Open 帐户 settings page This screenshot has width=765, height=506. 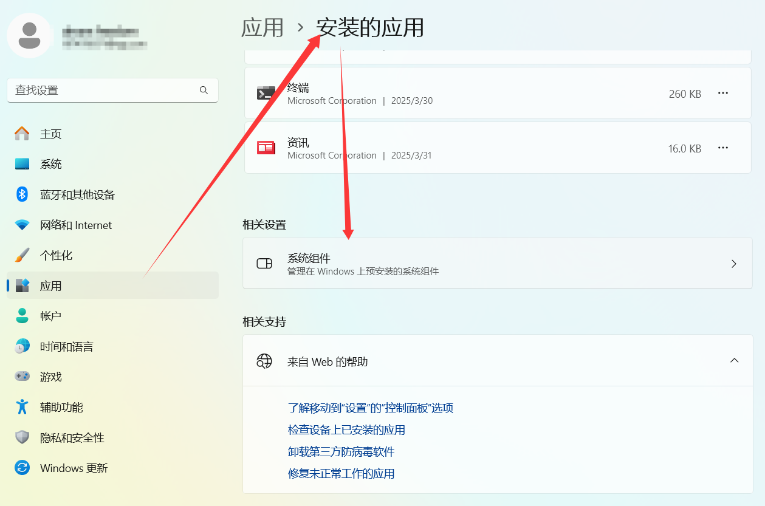[112, 316]
